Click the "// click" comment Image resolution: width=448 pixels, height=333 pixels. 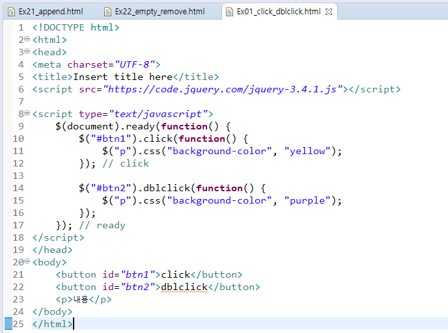click(x=126, y=163)
